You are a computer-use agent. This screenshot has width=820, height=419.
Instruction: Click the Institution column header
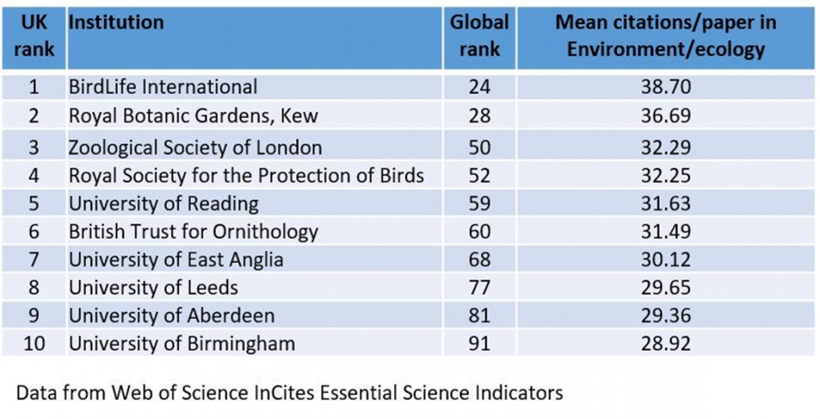(116, 22)
